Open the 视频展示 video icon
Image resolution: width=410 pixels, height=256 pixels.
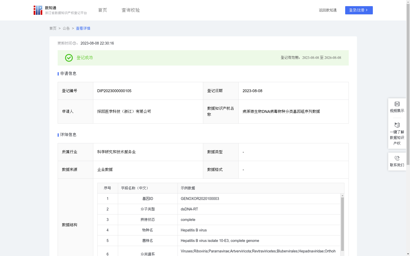click(x=397, y=104)
